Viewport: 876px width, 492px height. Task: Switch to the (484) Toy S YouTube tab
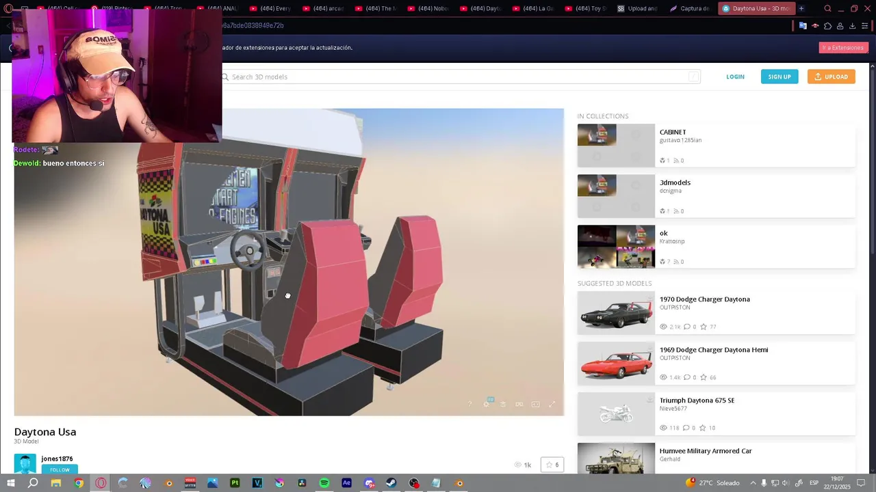[x=585, y=9]
